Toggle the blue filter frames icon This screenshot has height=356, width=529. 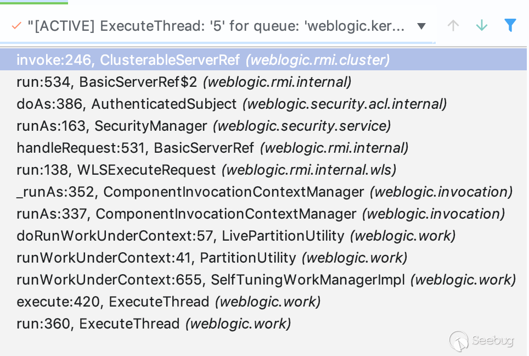510,25
